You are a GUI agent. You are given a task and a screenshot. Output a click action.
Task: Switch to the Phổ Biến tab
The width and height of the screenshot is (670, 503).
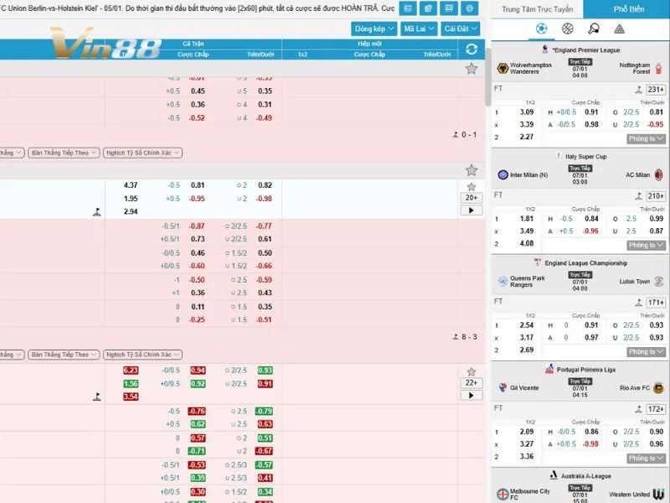coord(629,9)
